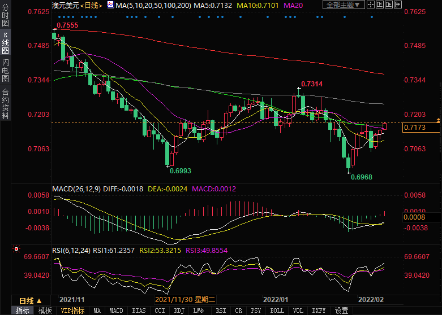Viewport: 442px width, 315px height.
Task: Expand the 日线 period selector at bottom left
Action: click(x=31, y=300)
